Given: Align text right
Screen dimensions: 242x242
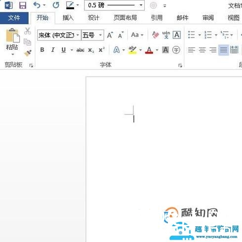Looking at the screenshot, I should tap(213, 50).
